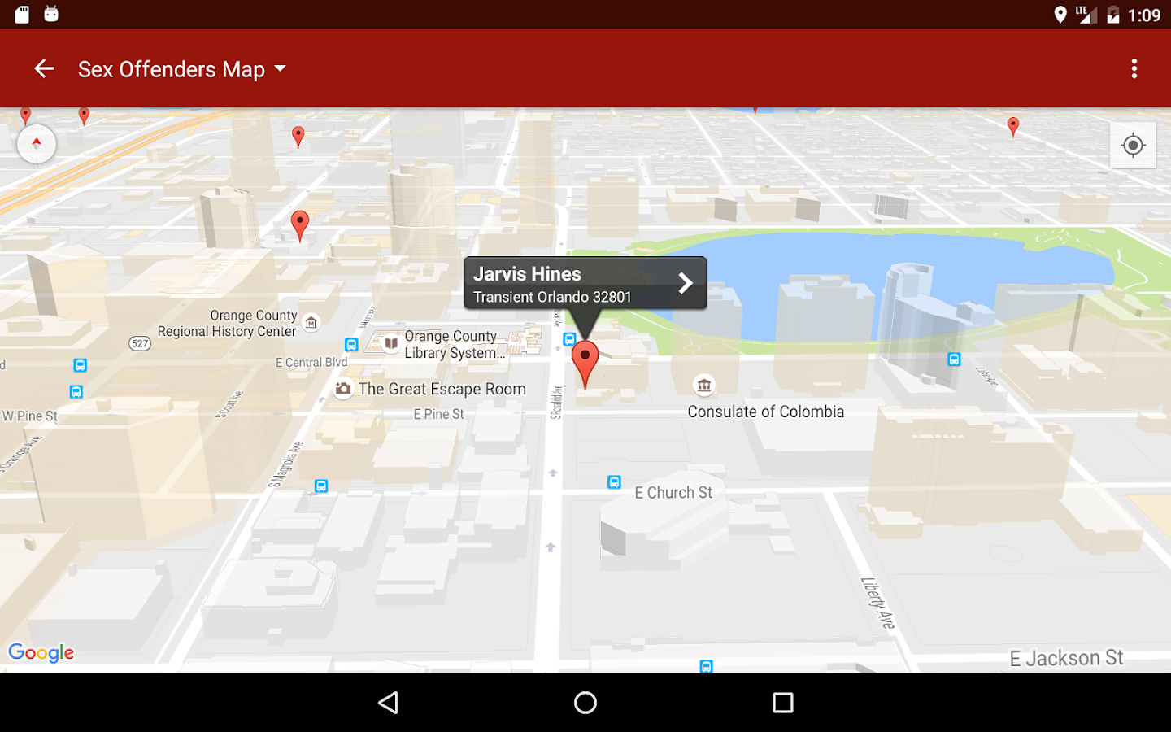Tap the route 527 highway shield
Image resolution: width=1171 pixels, height=732 pixels.
click(140, 343)
